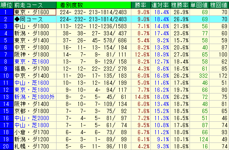
Task: Select the 東京・ダ1600 course cell
Action: point(35,12)
